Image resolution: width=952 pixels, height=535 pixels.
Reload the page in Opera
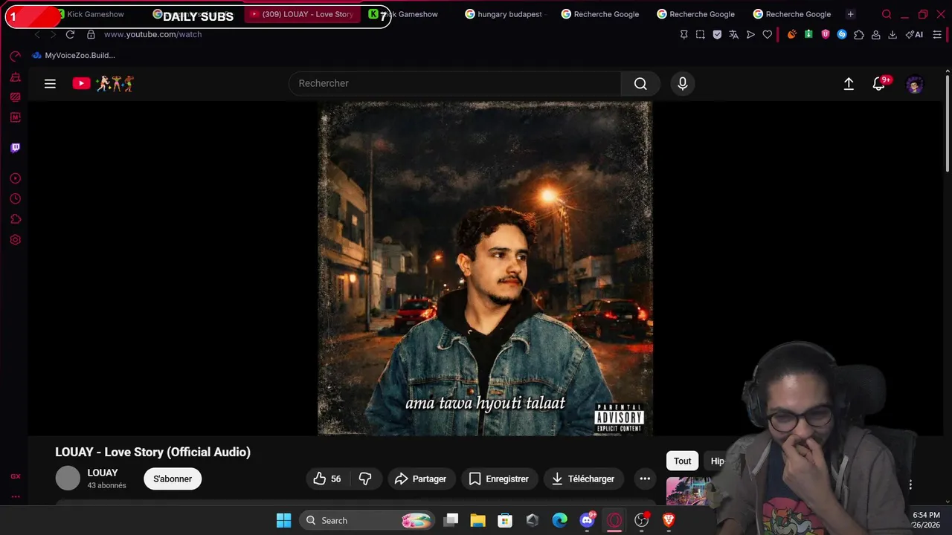point(70,34)
